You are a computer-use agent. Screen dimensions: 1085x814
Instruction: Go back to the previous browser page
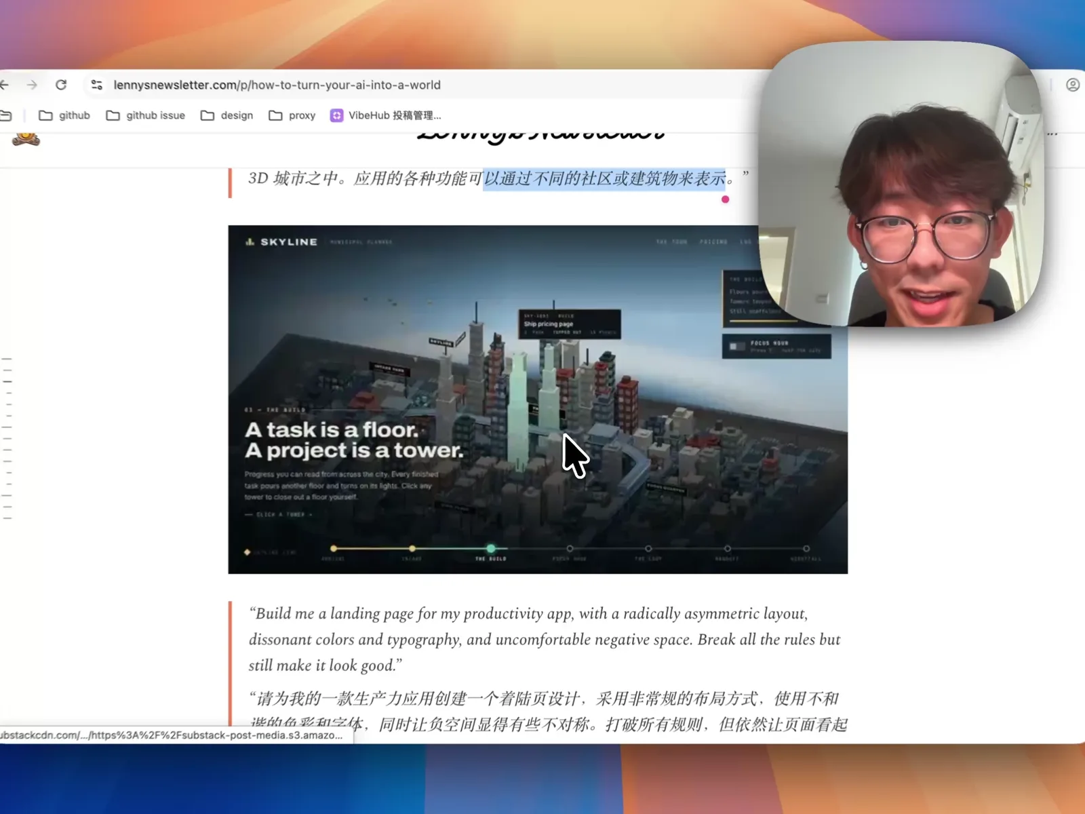pyautogui.click(x=4, y=85)
